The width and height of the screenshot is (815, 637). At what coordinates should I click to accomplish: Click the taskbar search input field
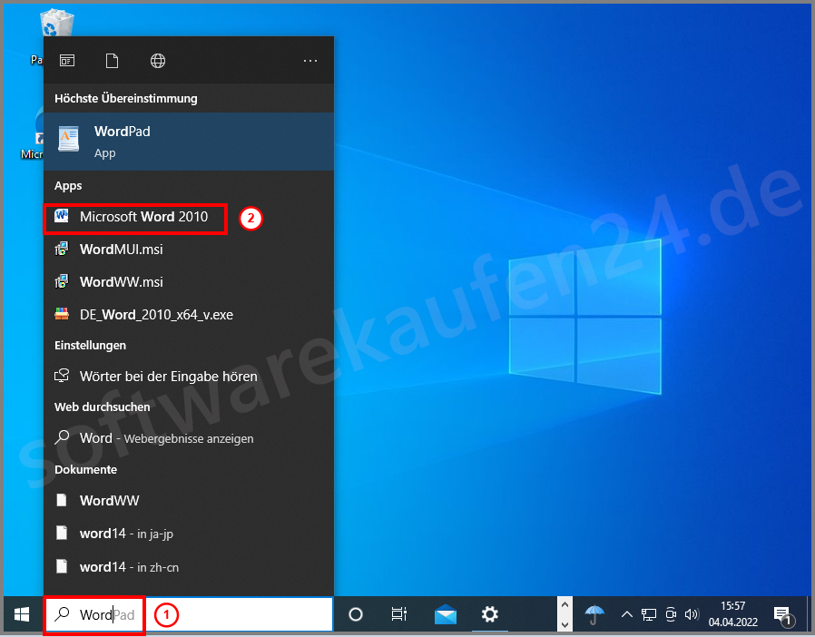coord(189,614)
